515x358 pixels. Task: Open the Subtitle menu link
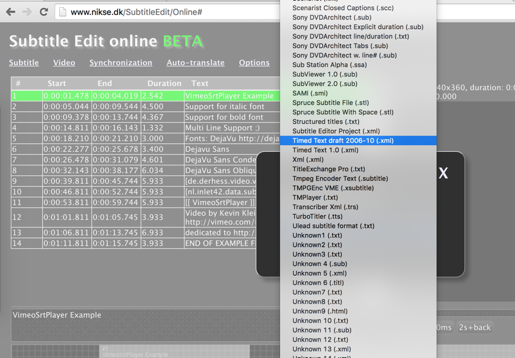pos(24,63)
